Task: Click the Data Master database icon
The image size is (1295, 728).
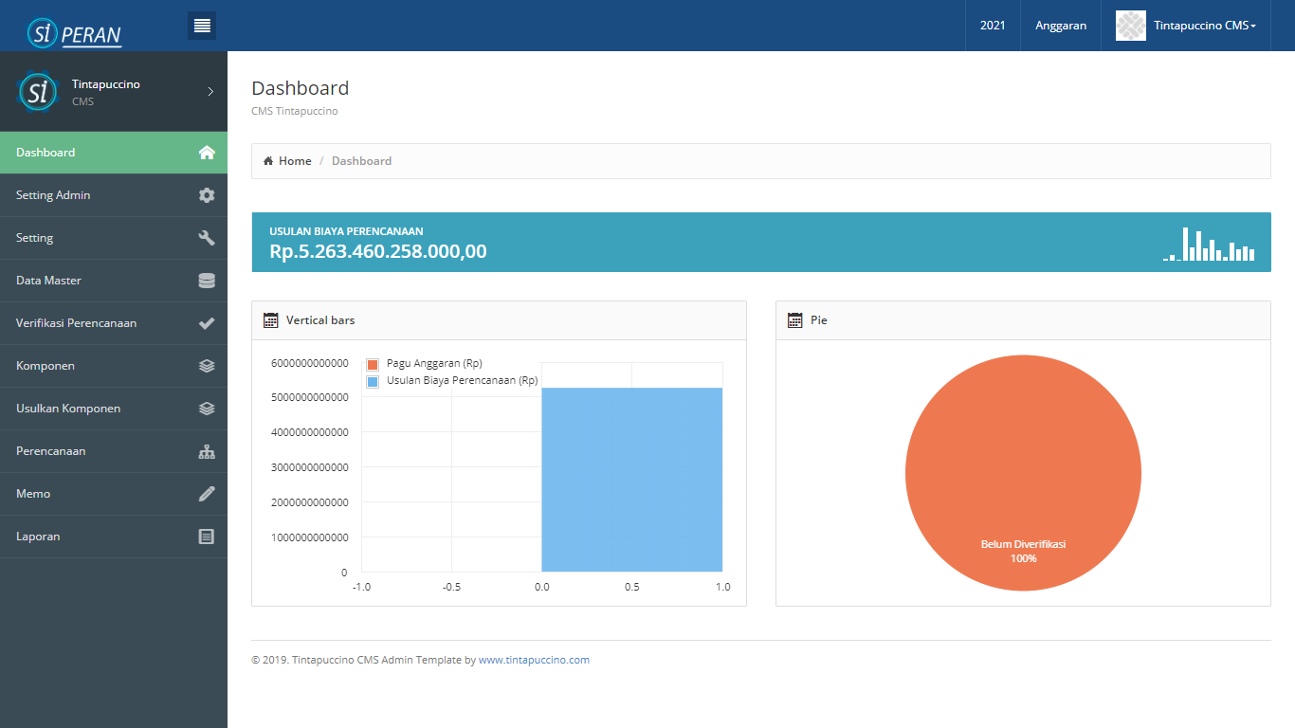Action: point(207,281)
